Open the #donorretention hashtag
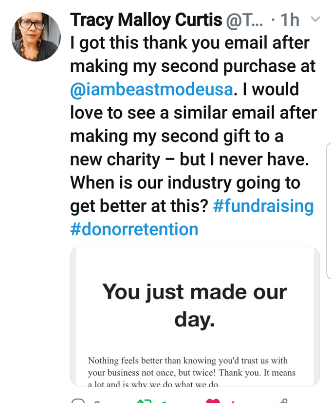The width and height of the screenshot is (331, 403). (134, 229)
